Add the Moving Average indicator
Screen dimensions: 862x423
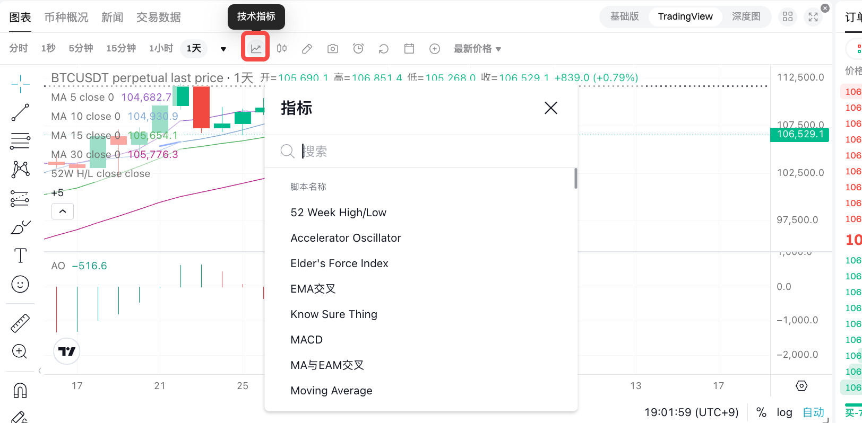click(331, 391)
